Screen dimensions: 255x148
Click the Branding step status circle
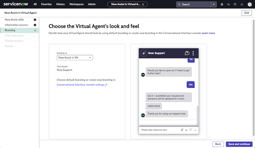[35, 30]
